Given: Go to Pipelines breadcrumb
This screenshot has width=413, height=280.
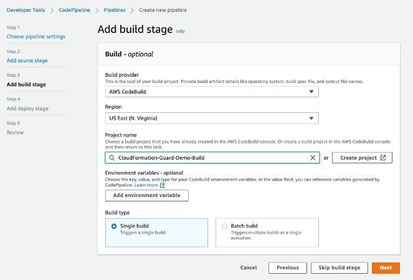Looking at the screenshot, I should pos(115,10).
